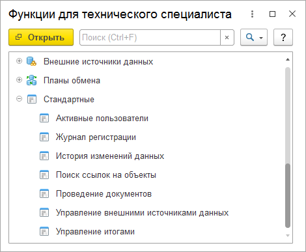Click the yellow Открыть button
The image size is (306, 252).
click(x=41, y=37)
